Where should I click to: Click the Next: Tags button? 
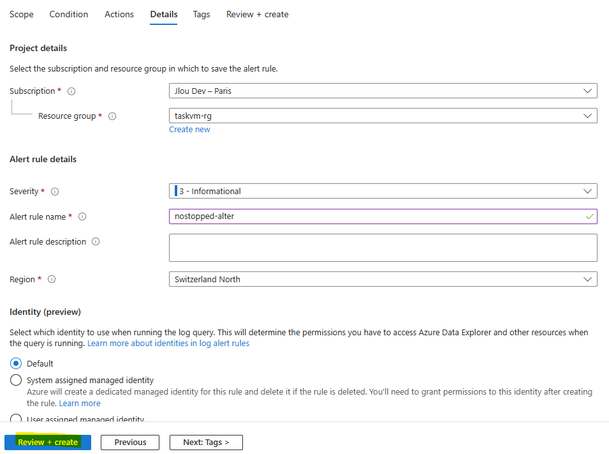tap(206, 443)
